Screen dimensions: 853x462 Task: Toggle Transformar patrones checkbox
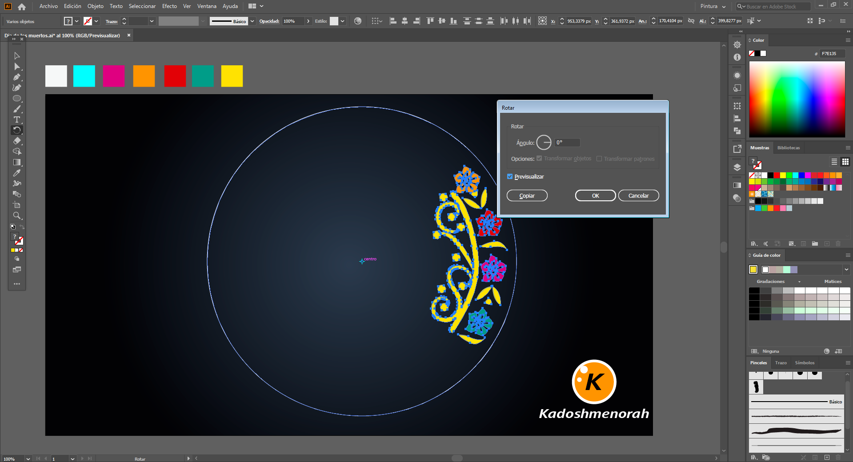pyautogui.click(x=599, y=159)
